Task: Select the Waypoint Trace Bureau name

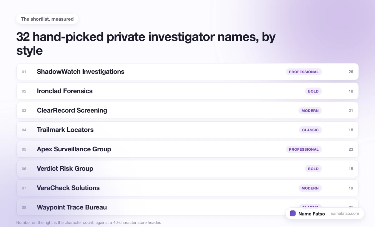Action: pyautogui.click(x=72, y=207)
